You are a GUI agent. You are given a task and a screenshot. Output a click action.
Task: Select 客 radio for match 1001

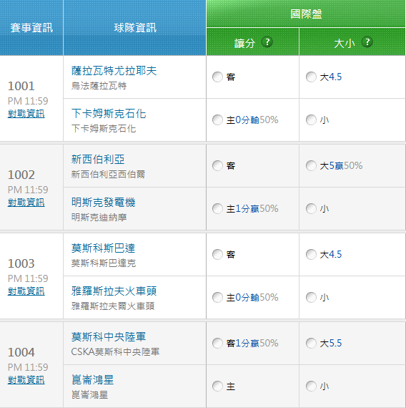(217, 77)
